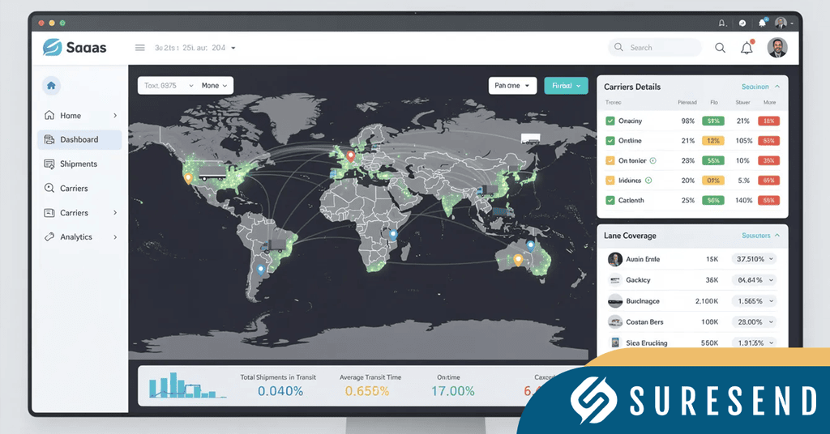Image resolution: width=830 pixels, height=434 pixels.
Task: Open the 37.510% dropdown for Aunin Ernle
Action: pos(755,259)
